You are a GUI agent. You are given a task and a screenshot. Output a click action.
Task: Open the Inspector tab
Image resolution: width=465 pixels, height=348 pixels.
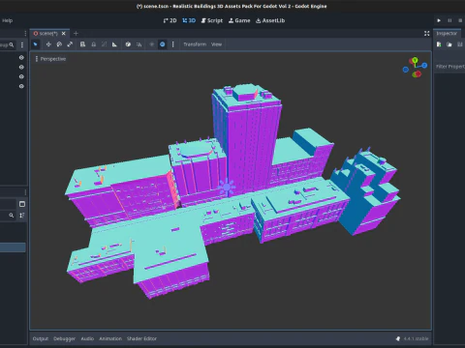[447, 34]
